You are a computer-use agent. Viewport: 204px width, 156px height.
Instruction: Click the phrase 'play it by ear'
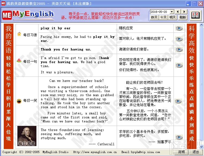click(x=56, y=28)
